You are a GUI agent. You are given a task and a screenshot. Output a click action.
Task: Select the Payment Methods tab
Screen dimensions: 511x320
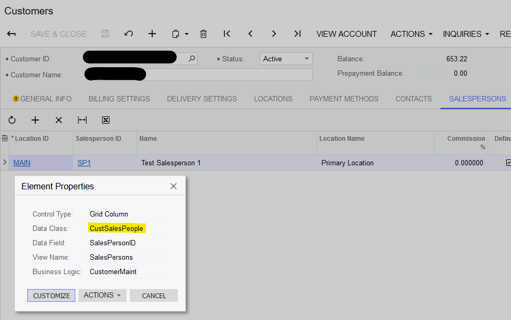[x=344, y=99]
